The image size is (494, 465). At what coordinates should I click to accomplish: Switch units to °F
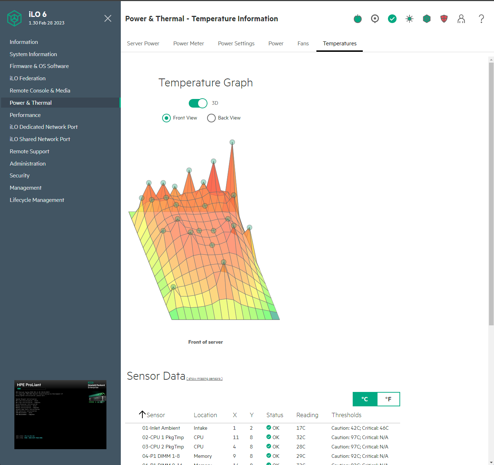pos(388,399)
